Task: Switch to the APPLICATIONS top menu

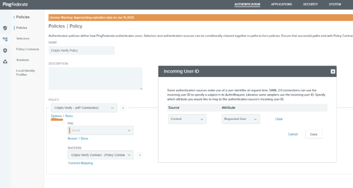Action: click(281, 4)
